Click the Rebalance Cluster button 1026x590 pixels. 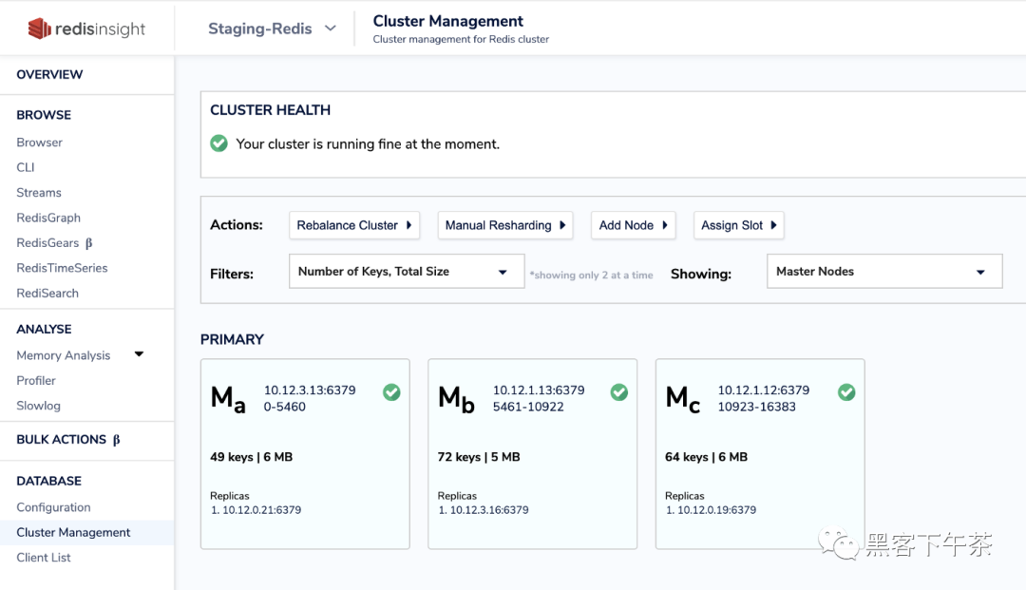point(355,225)
